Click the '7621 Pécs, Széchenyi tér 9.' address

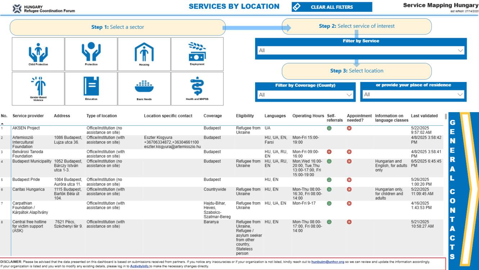tap(68, 224)
